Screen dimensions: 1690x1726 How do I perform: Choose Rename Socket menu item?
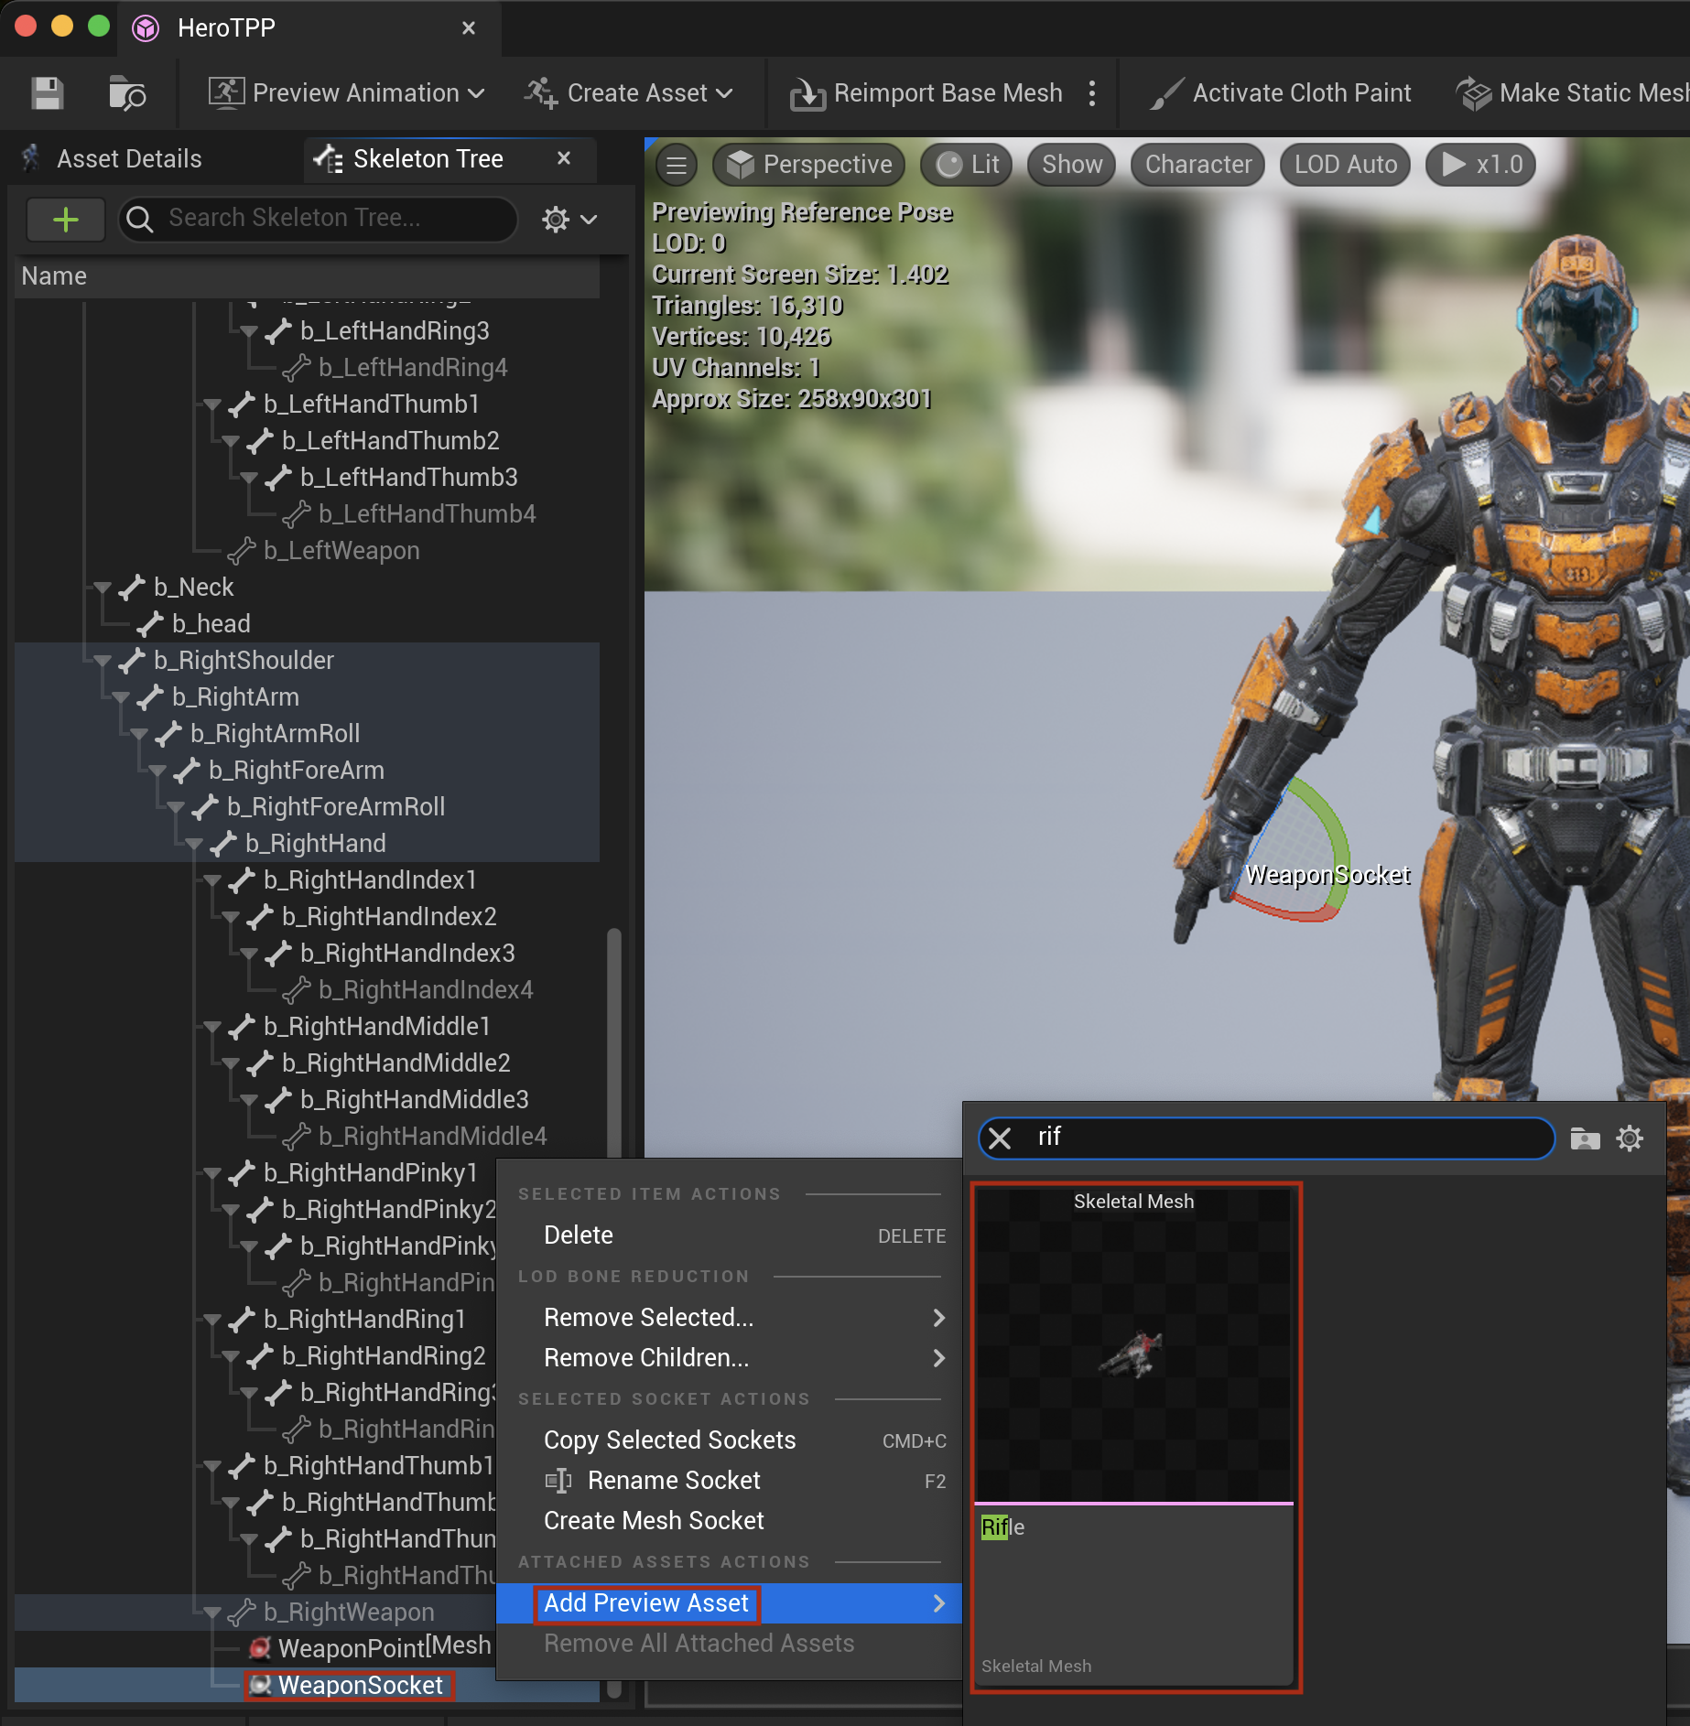coord(729,1481)
